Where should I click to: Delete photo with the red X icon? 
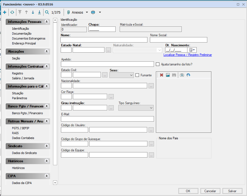(162, 75)
